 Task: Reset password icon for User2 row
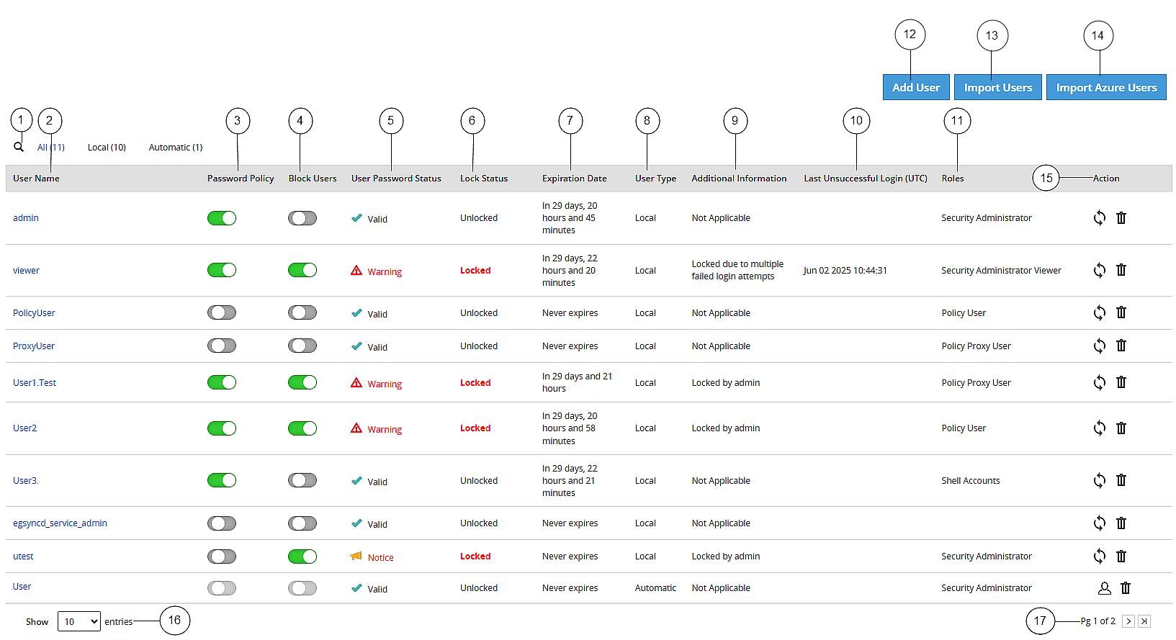(x=1099, y=428)
